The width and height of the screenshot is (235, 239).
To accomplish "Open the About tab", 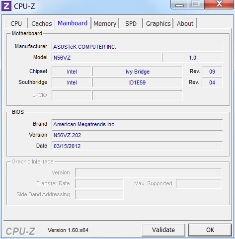I will click(185, 23).
